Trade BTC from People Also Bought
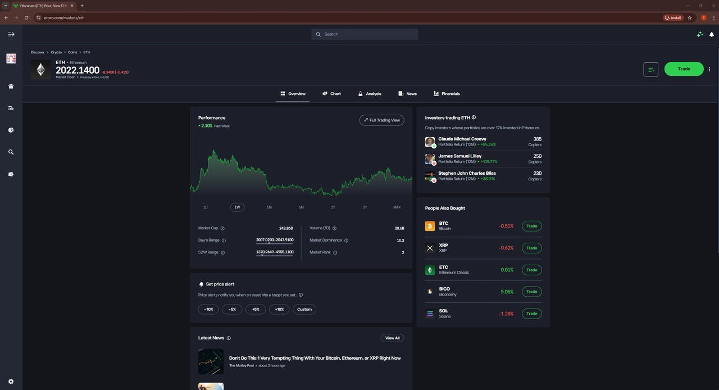 tap(532, 226)
